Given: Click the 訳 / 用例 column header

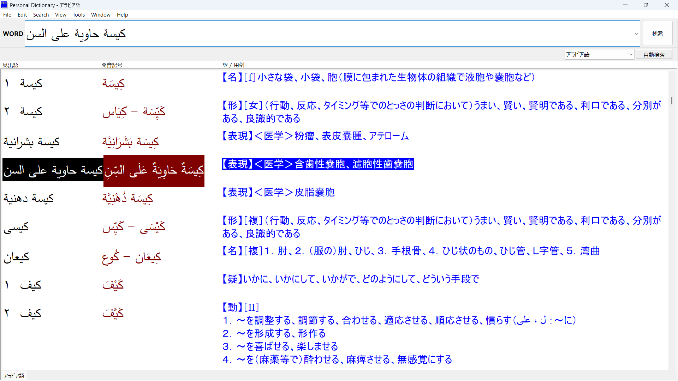Looking at the screenshot, I should tap(233, 65).
